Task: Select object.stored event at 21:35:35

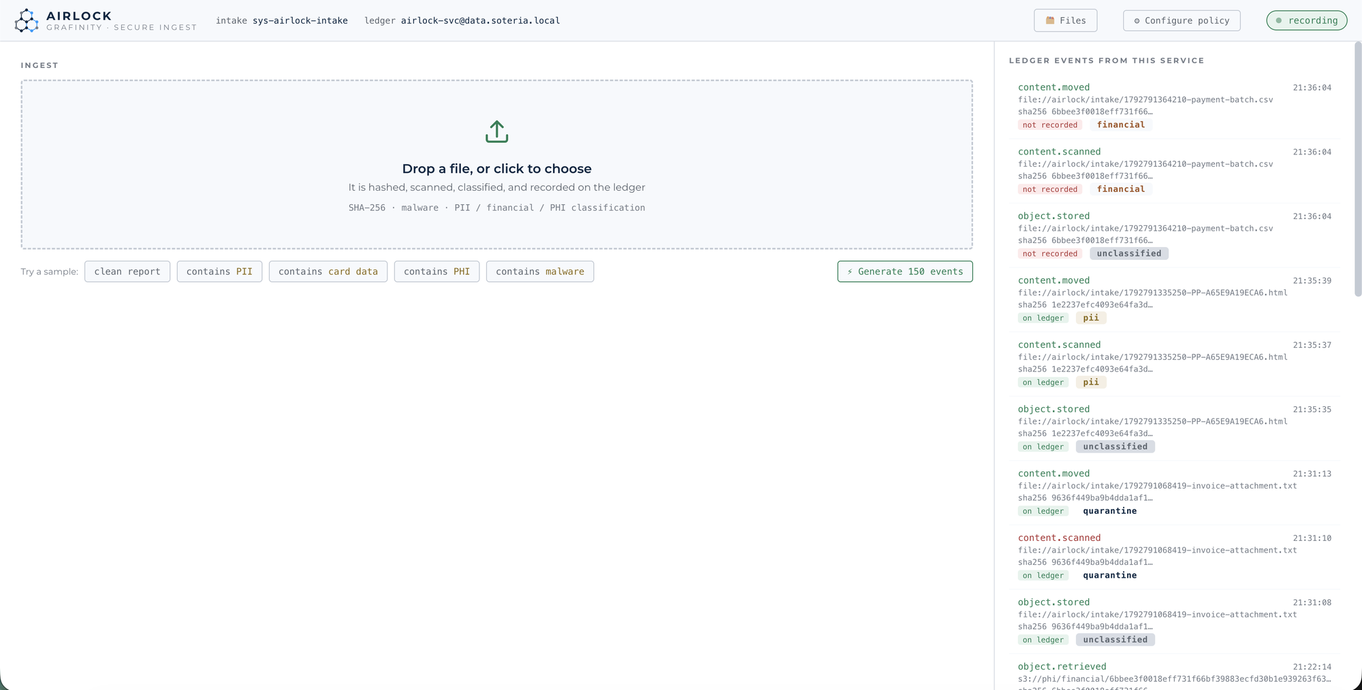Action: (x=1175, y=428)
